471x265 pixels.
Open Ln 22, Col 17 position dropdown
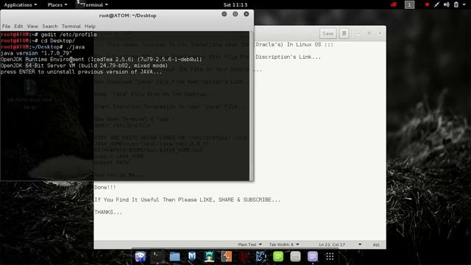(x=340, y=244)
